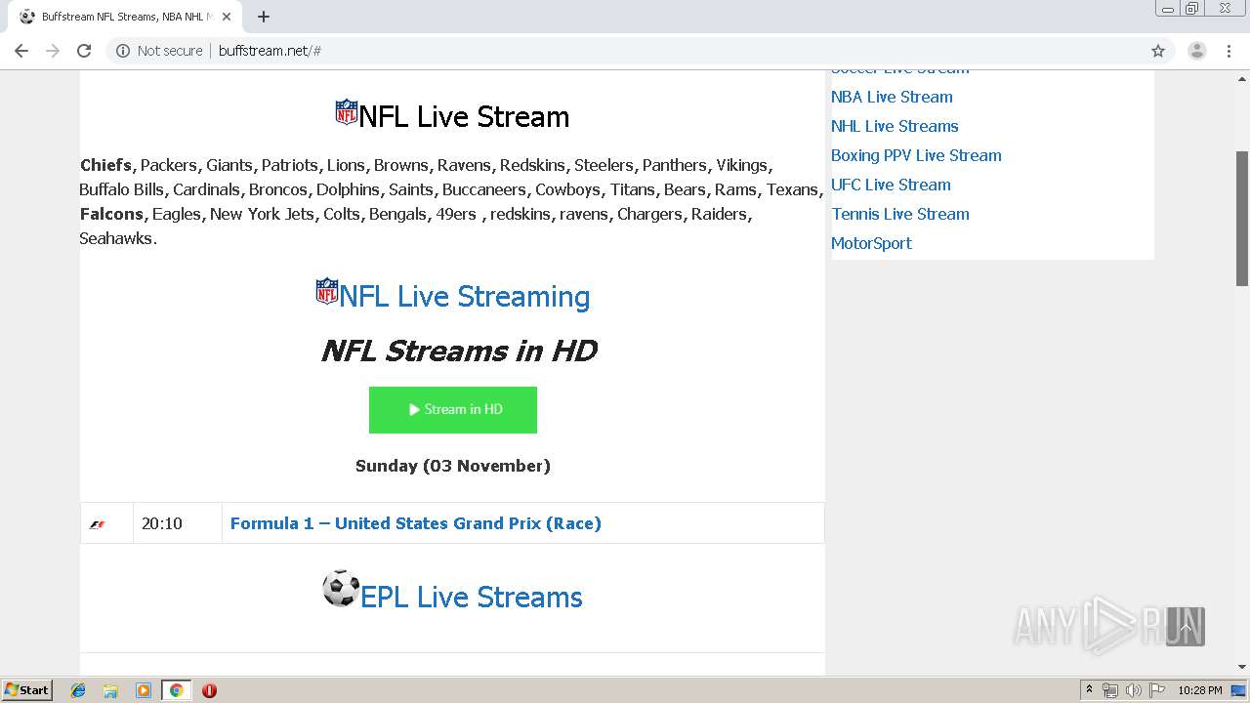The width and height of the screenshot is (1250, 703).
Task: Open Boxing PPV Live Stream link
Action: [x=916, y=155]
